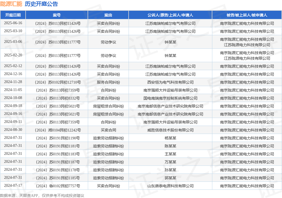Viewport: 282px width, 198px height.
Task: Click plaintiff 威胜信息技术股份有限公司
Action: (x=170, y=130)
